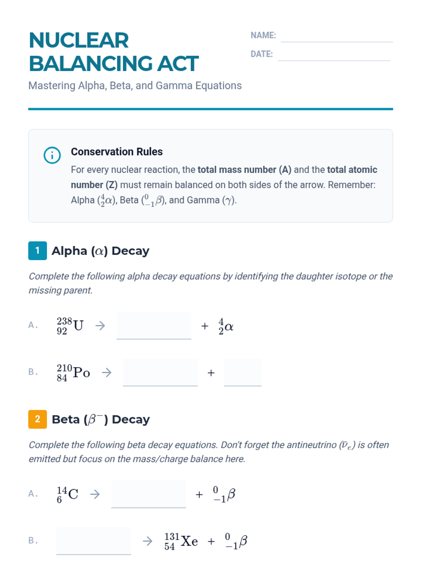This screenshot has width=421, height=562.
Task: Click the orange section 2 number badge
Action: [38, 419]
